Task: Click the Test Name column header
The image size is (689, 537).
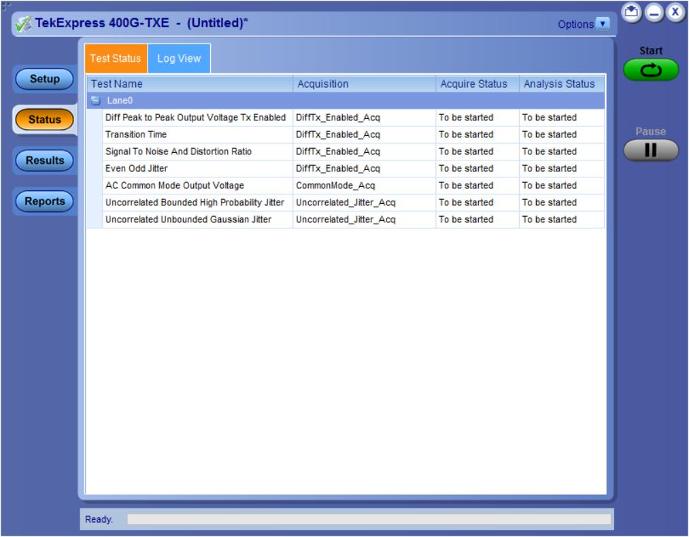Action: coord(190,84)
